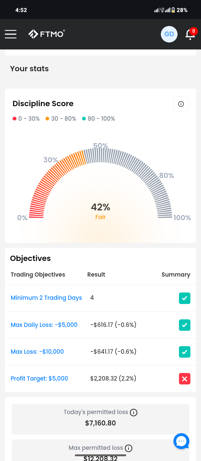Image resolution: width=201 pixels, height=461 pixels.
Task: Open the hamburger navigation menu
Action: 11,34
